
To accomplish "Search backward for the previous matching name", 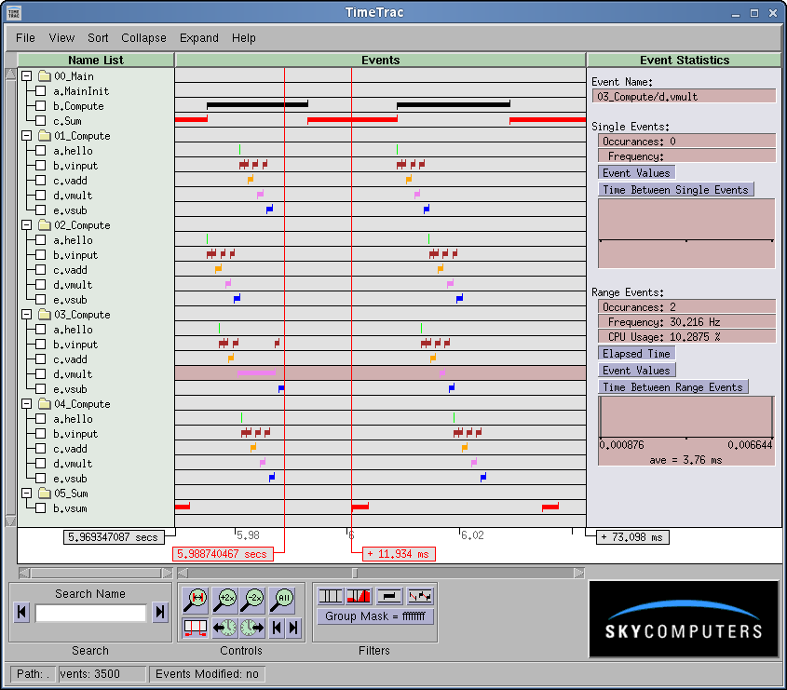I will pyautogui.click(x=21, y=612).
